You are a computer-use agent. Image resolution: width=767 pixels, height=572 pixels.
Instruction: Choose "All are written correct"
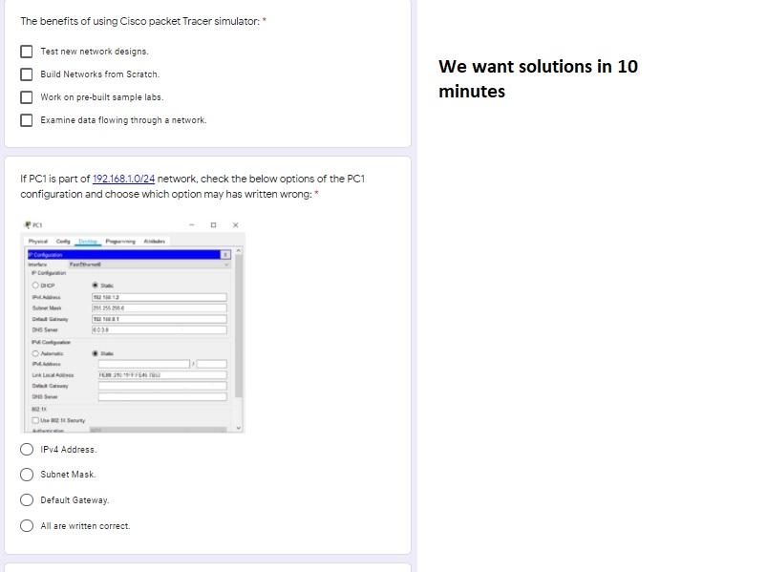click(25, 525)
